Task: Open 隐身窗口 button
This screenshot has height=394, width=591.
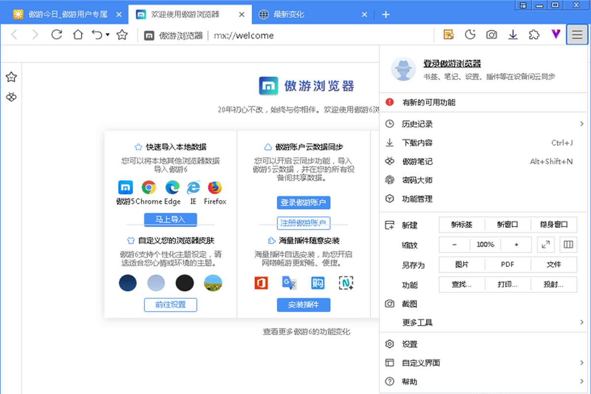Action: (x=554, y=225)
